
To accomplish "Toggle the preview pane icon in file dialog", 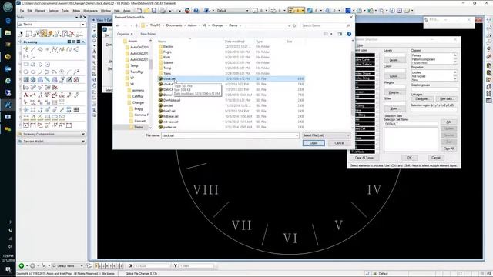I will pos(340,34).
